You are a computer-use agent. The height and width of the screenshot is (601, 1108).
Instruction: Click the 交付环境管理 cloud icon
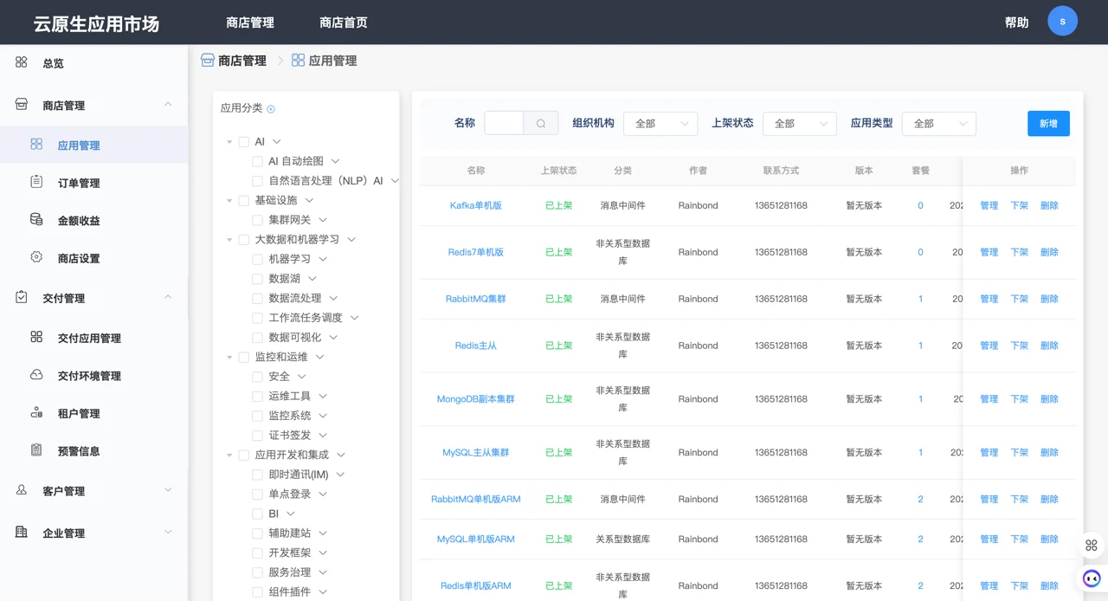click(36, 375)
